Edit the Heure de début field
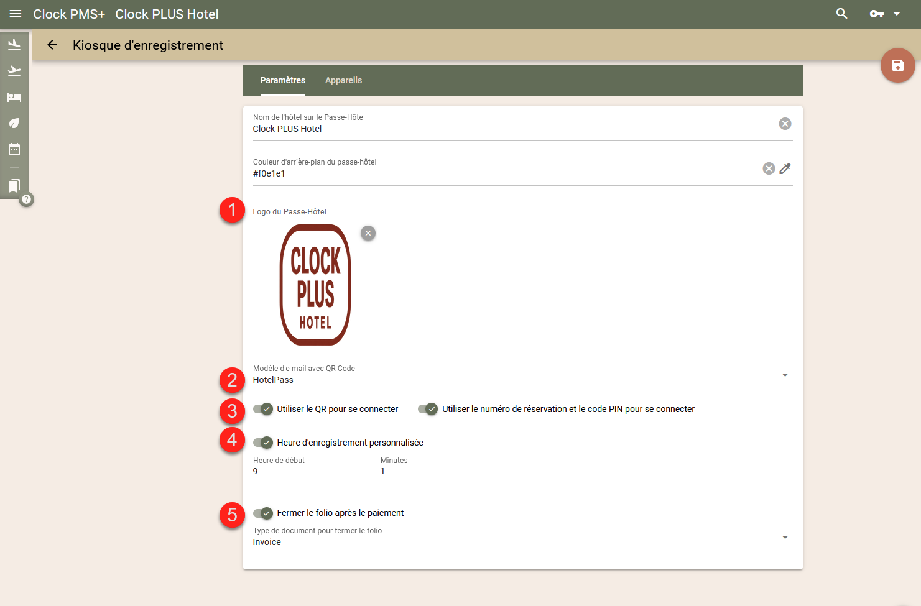The image size is (921, 606). (x=307, y=471)
